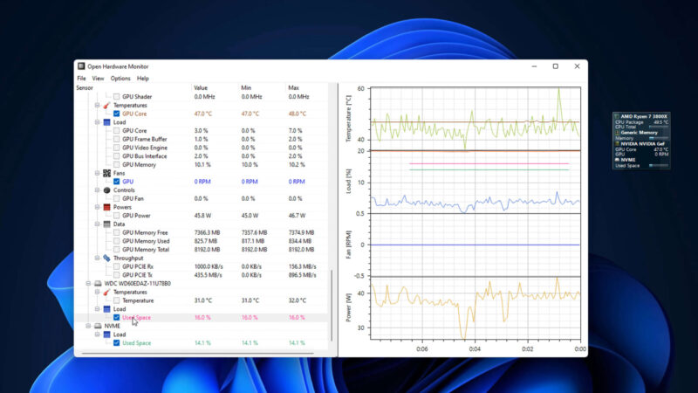Click the Fans category icon

click(106, 173)
